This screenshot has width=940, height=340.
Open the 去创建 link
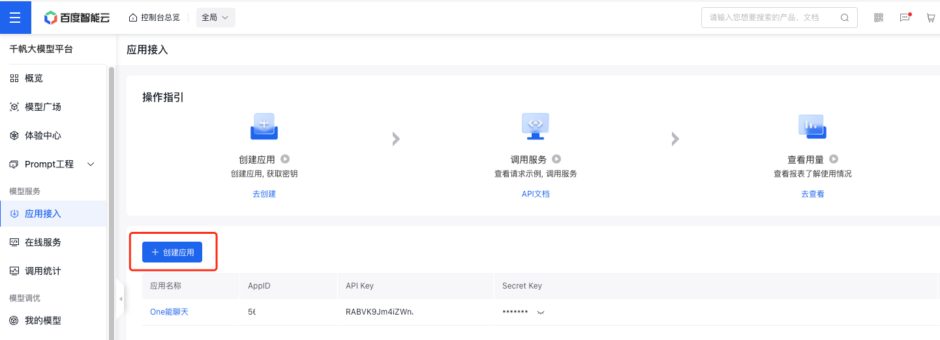click(264, 194)
